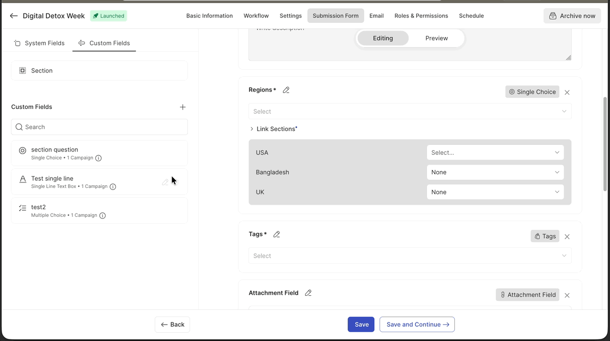Click the pencil icon beside Attachment Field
Viewport: 610px width, 341px height.
tap(308, 293)
